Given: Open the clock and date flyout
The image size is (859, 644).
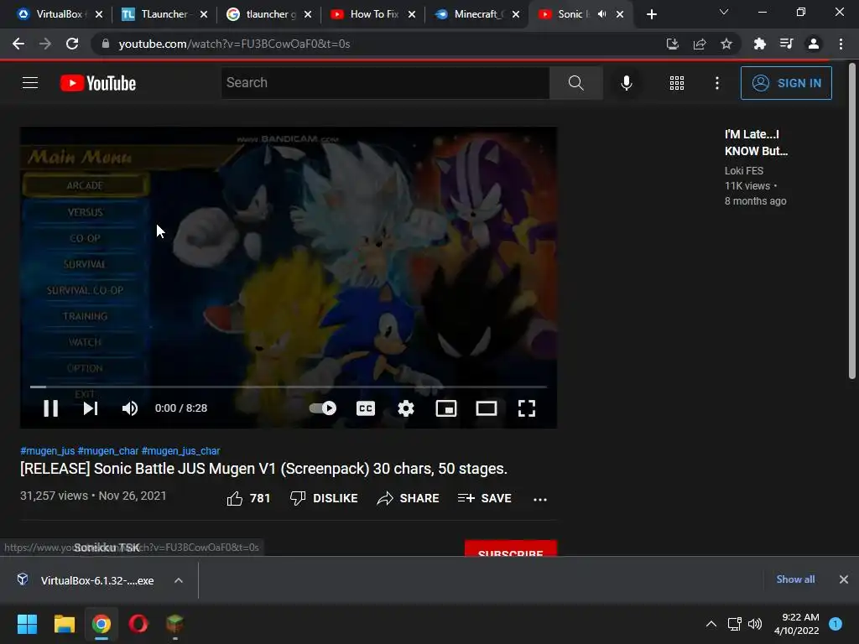Looking at the screenshot, I should tap(797, 624).
